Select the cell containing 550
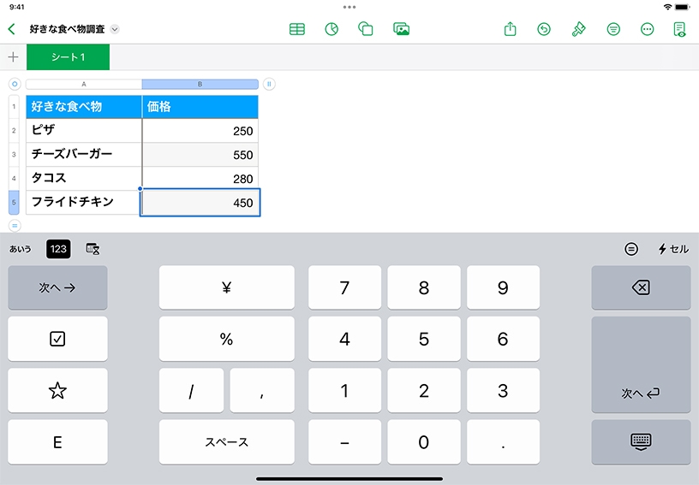Image resolution: width=699 pixels, height=485 pixels. 200,155
